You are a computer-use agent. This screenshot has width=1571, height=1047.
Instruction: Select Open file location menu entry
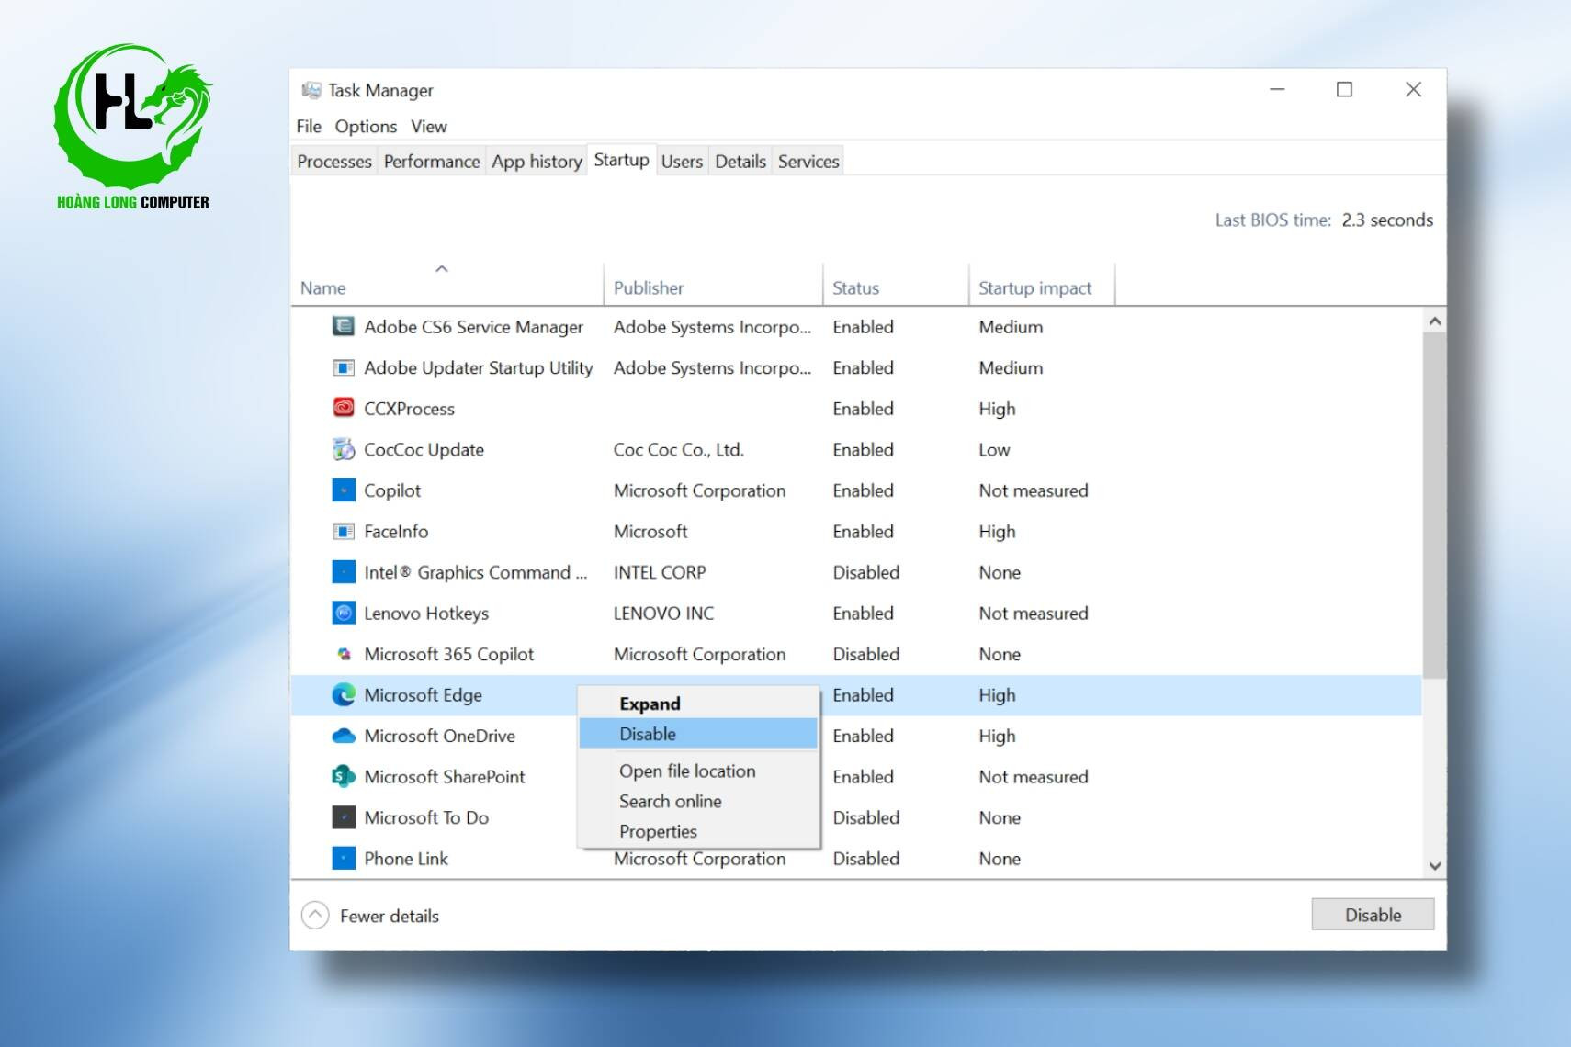698,771
